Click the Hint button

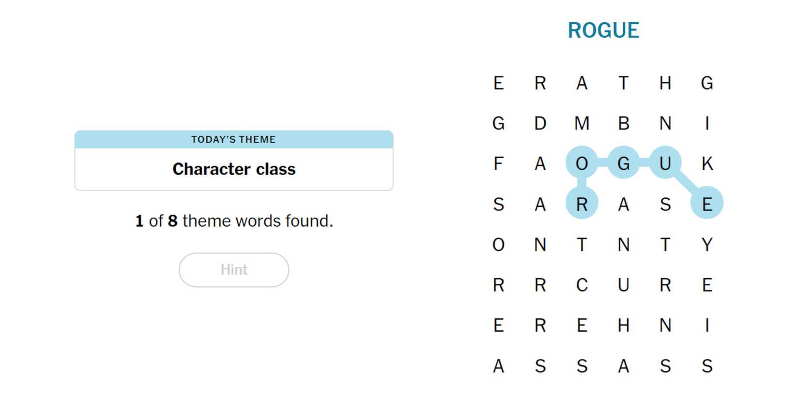tap(234, 270)
